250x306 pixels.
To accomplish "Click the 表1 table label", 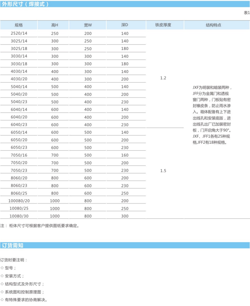I will (x=247, y=13).
